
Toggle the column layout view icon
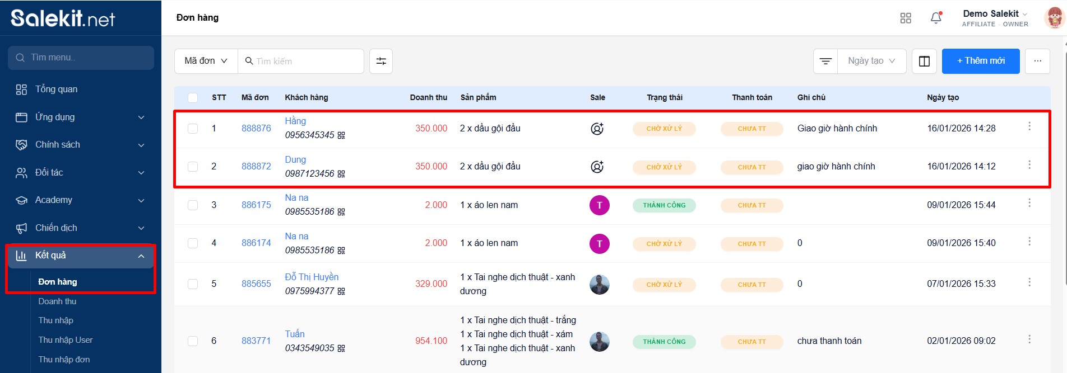coord(924,61)
